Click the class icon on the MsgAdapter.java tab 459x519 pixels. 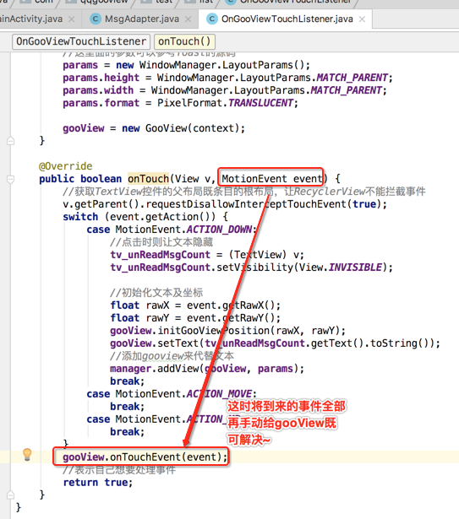click(x=96, y=19)
